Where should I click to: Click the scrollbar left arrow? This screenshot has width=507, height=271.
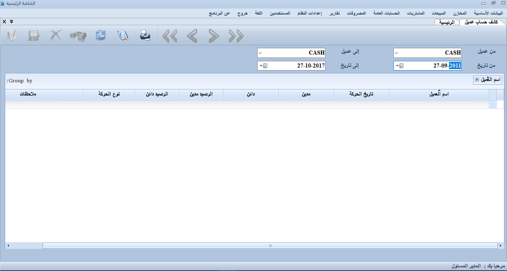coord(8,246)
